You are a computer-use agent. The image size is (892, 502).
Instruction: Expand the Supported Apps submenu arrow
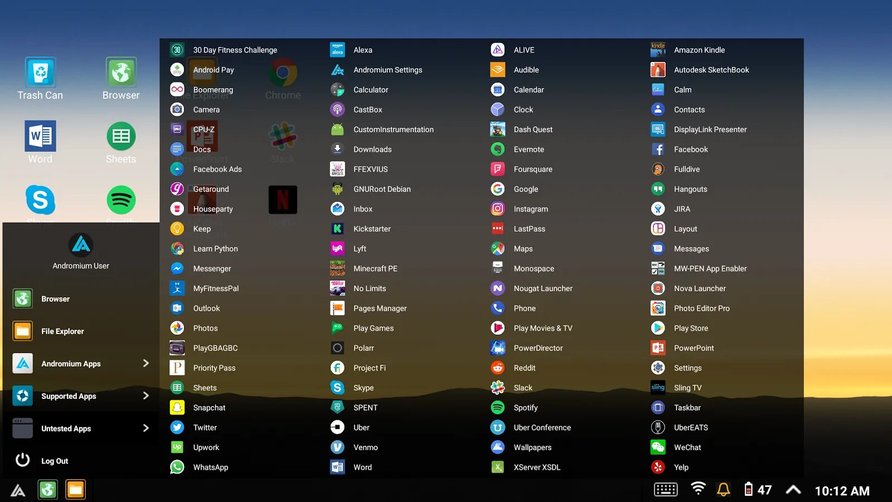coord(146,395)
